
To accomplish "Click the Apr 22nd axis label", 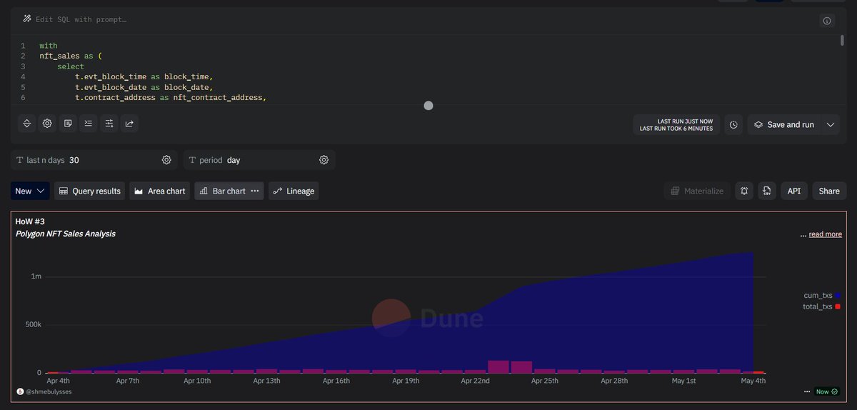I will coord(475,381).
